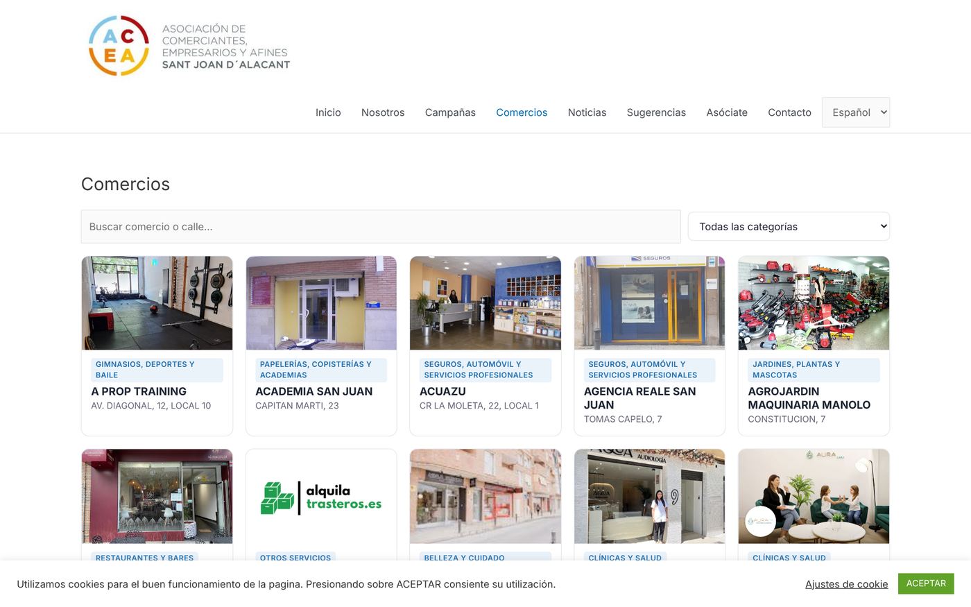Click the ACADEMIA SAN JUAN title
Image resolution: width=971 pixels, height=607 pixels.
313,391
